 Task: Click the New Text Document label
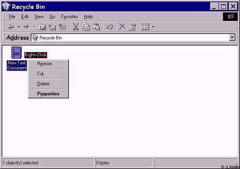pyautogui.click(x=17, y=66)
